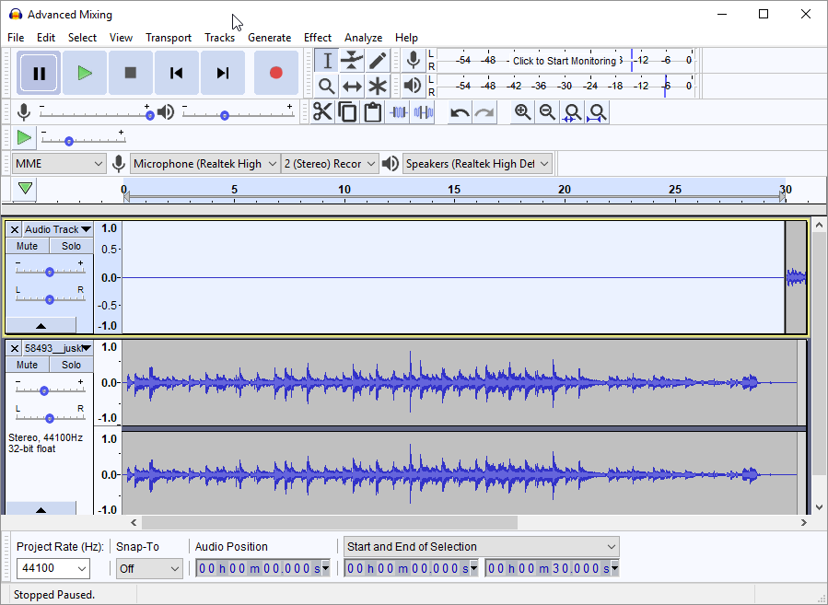Click the Zoom In magnifier icon
The width and height of the screenshot is (828, 605).
coord(522,112)
